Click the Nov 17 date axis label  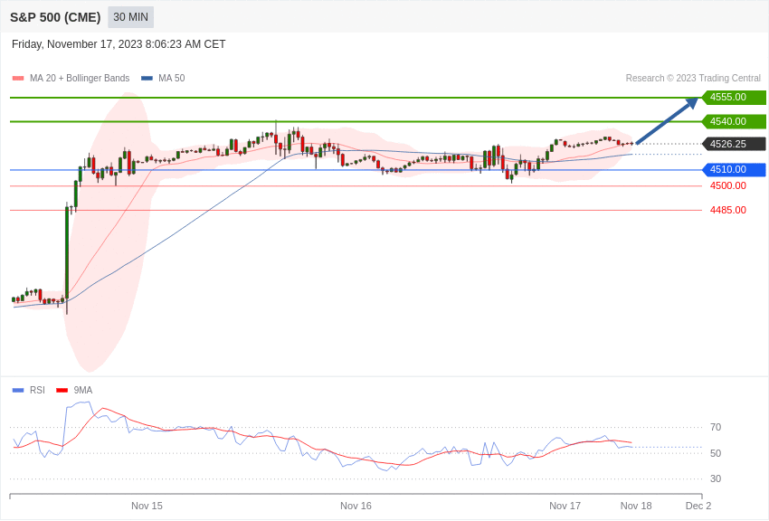(x=565, y=506)
